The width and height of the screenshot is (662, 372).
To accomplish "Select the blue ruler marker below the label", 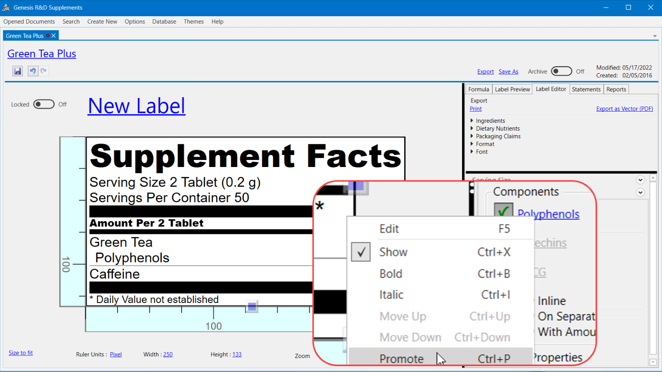I will tap(252, 307).
